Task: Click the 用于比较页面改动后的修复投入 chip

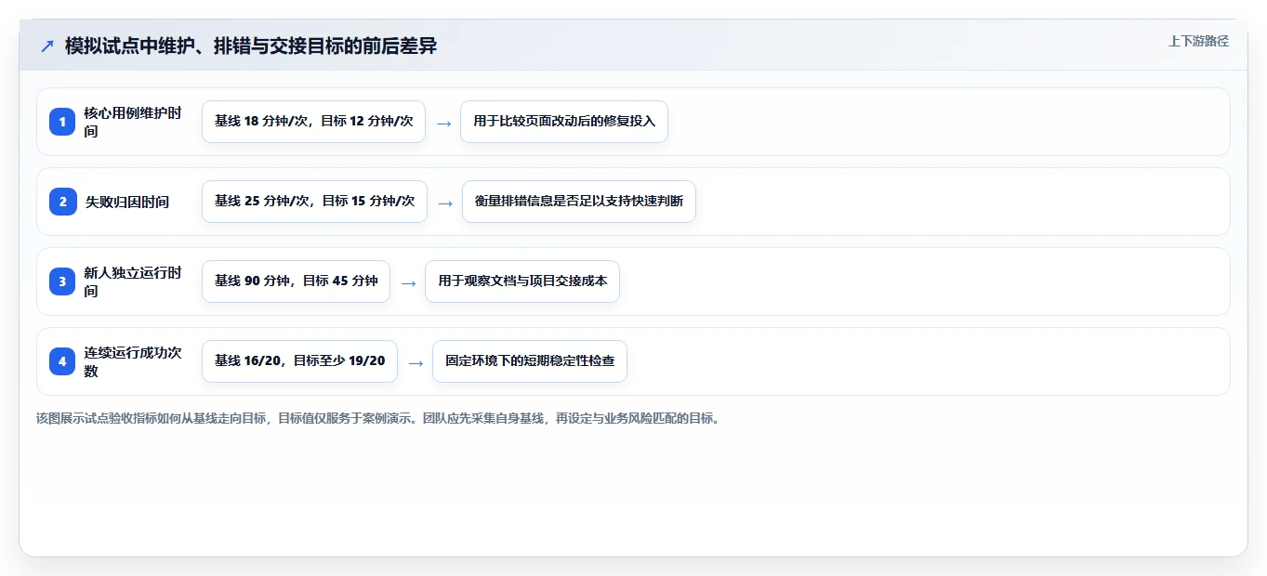Action: [x=564, y=122]
